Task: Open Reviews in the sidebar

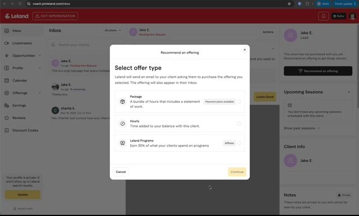Action: 22,118
